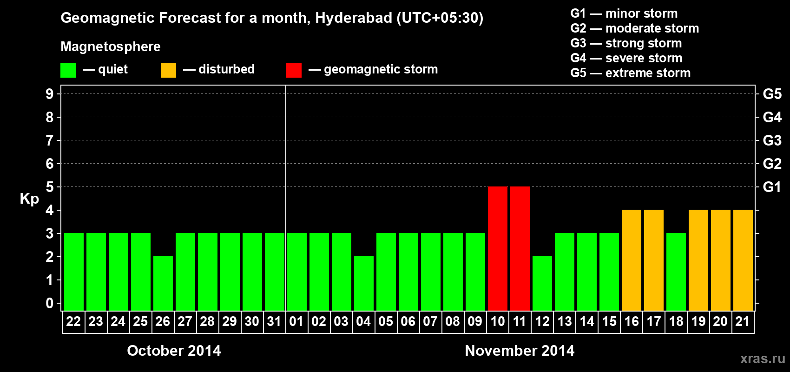Click the 'G5 — extreme storm' legend text

tap(631, 73)
